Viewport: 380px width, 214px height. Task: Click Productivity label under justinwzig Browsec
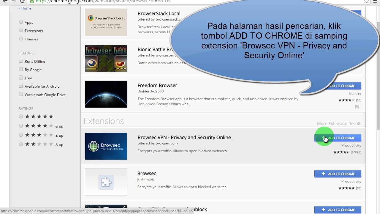[351, 181]
